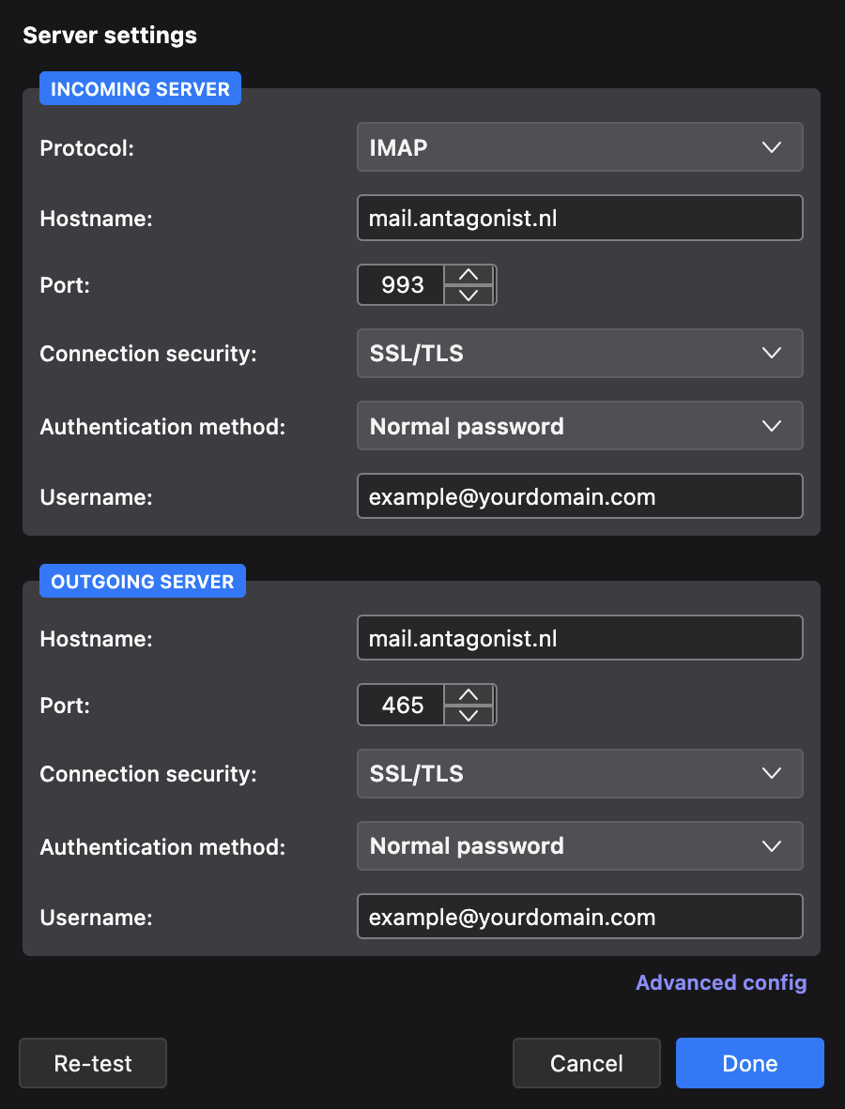
Task: Click the SSL/TLS chevron icon for incoming server
Action: point(772,354)
